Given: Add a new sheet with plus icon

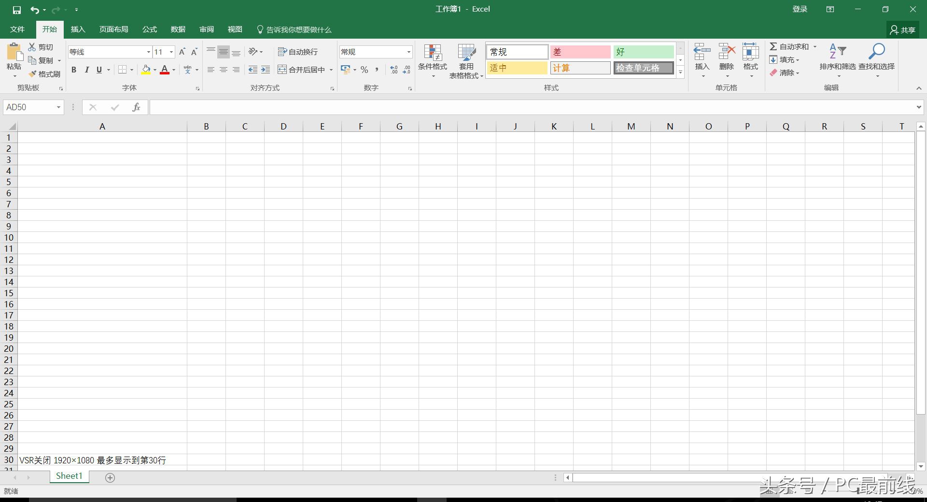Looking at the screenshot, I should click(x=110, y=478).
